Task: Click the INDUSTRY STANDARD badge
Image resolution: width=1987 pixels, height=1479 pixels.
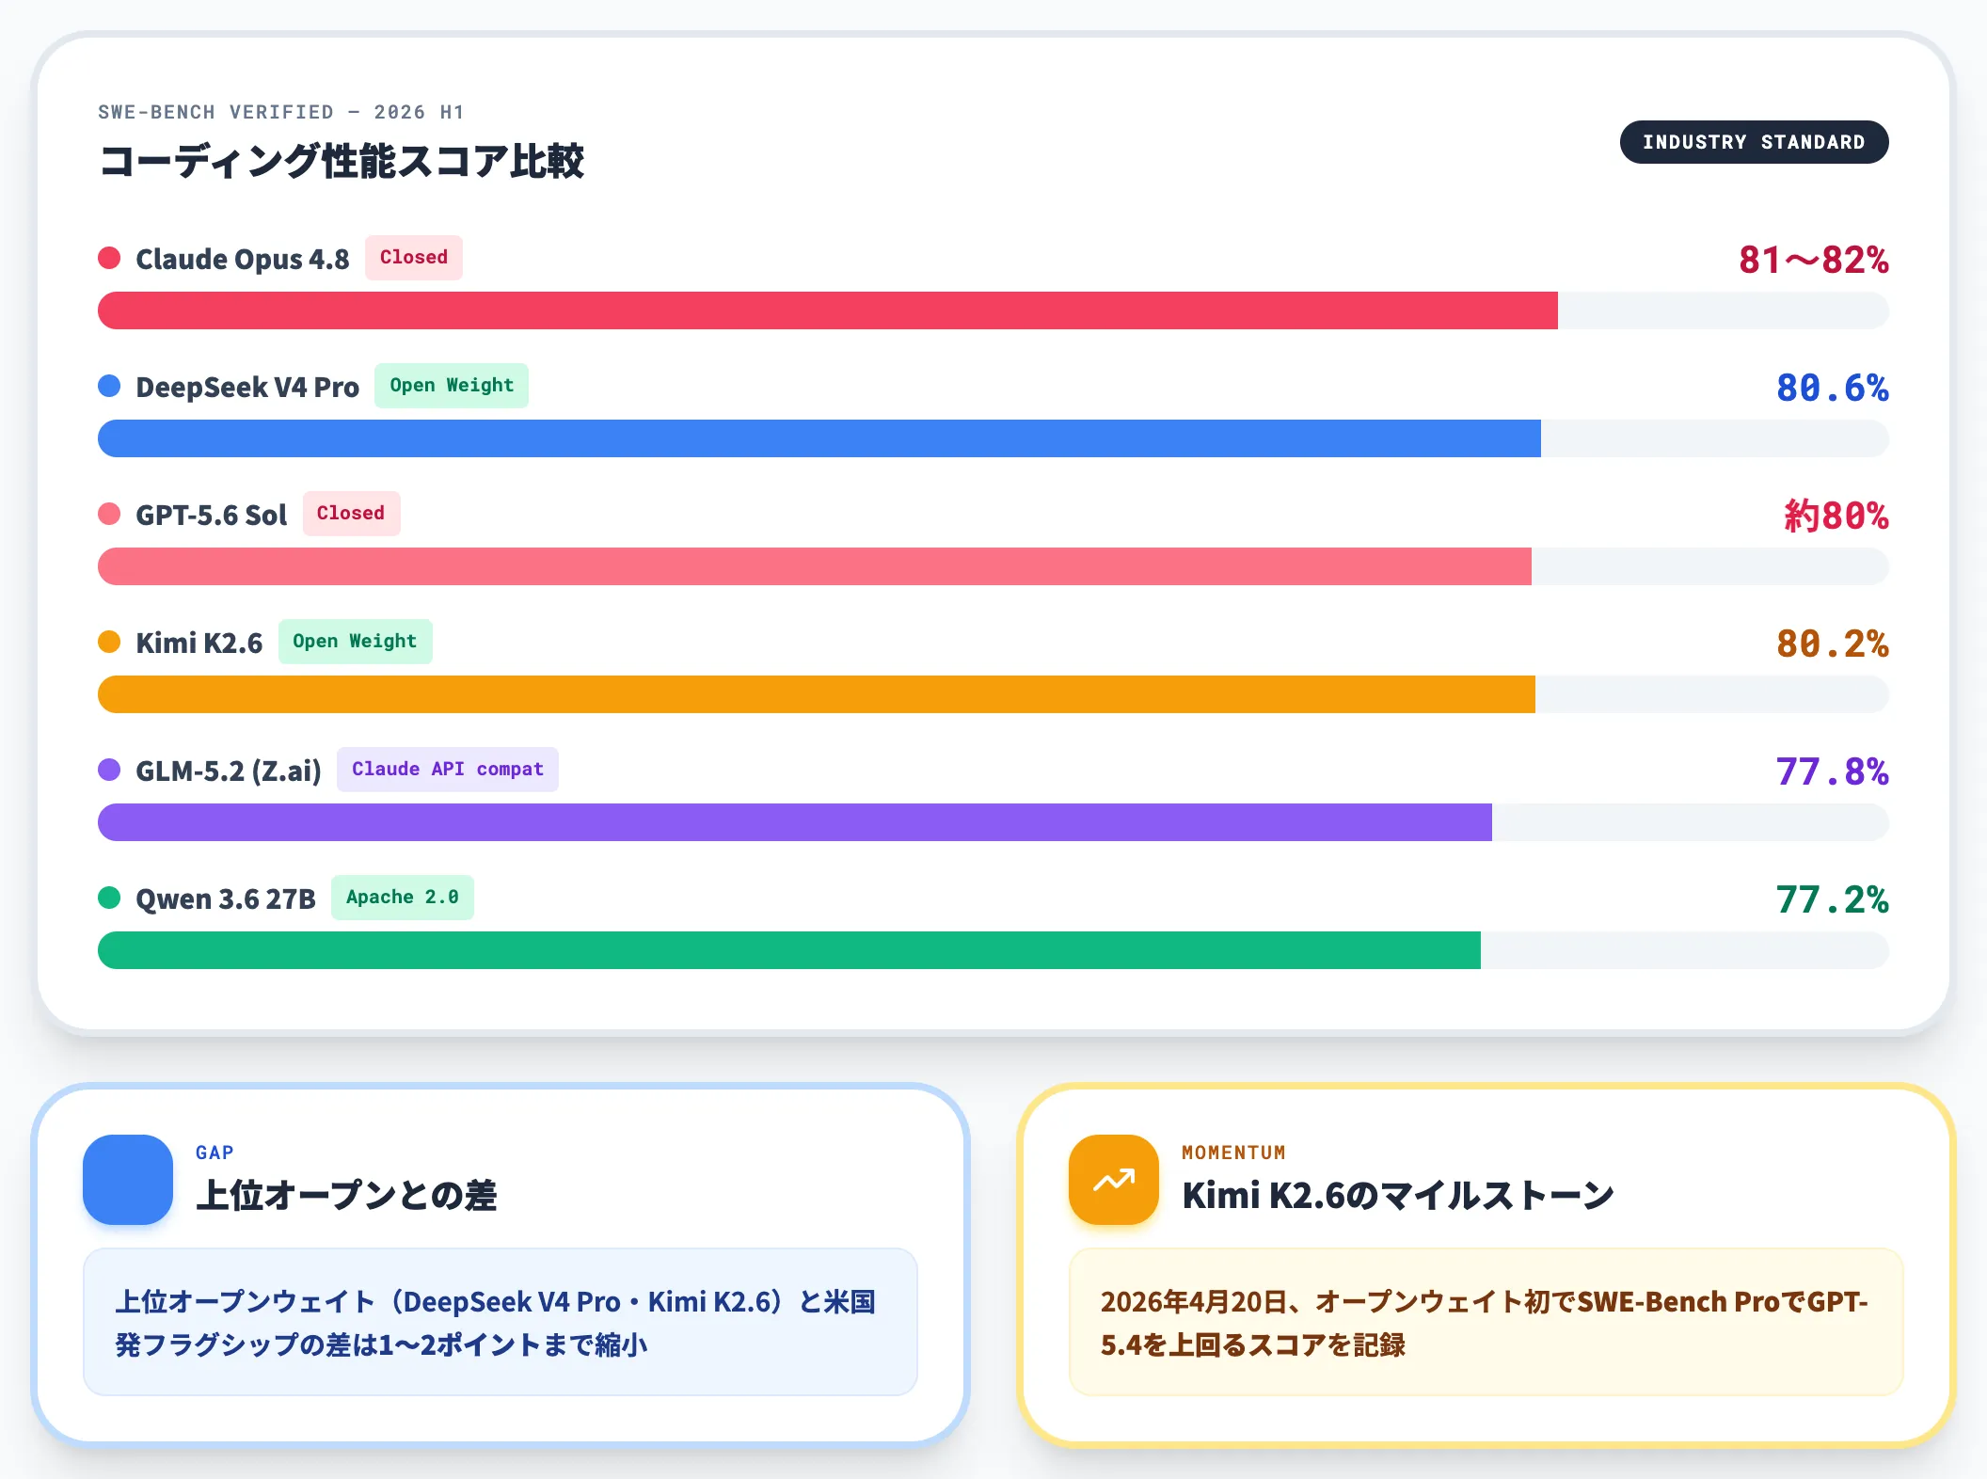Action: click(x=1754, y=142)
